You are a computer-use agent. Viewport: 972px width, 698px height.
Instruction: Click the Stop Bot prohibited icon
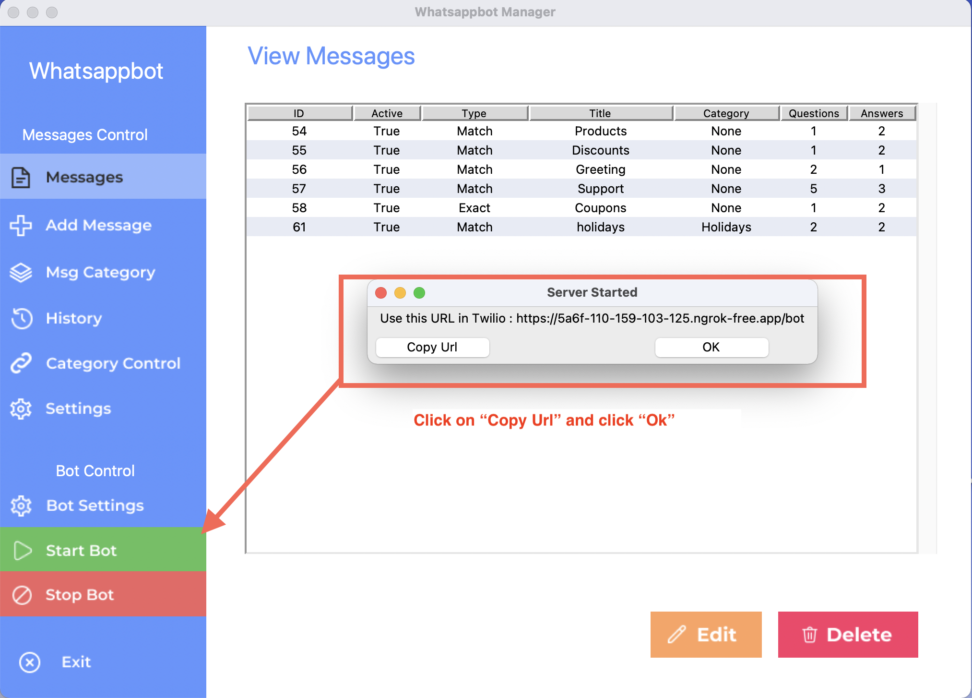click(22, 595)
